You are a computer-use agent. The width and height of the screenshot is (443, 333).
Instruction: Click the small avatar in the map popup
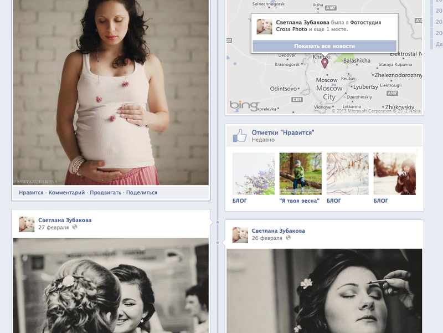[264, 27]
